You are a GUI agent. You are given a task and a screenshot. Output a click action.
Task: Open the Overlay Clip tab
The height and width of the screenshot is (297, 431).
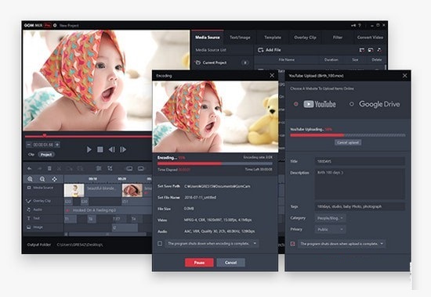click(305, 38)
